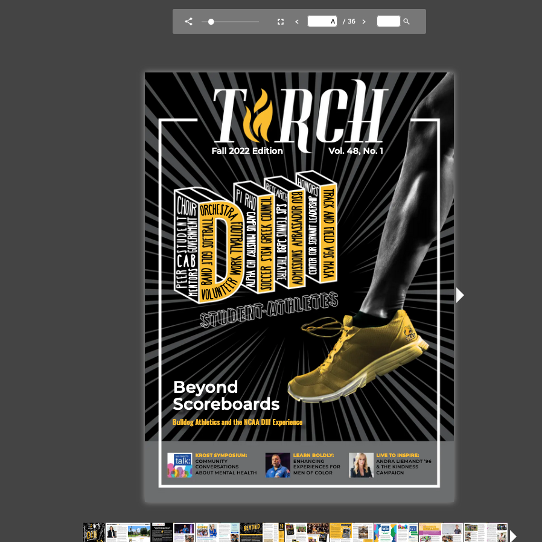Click the "LIVE TO INSPIRE:" heading

tap(398, 455)
